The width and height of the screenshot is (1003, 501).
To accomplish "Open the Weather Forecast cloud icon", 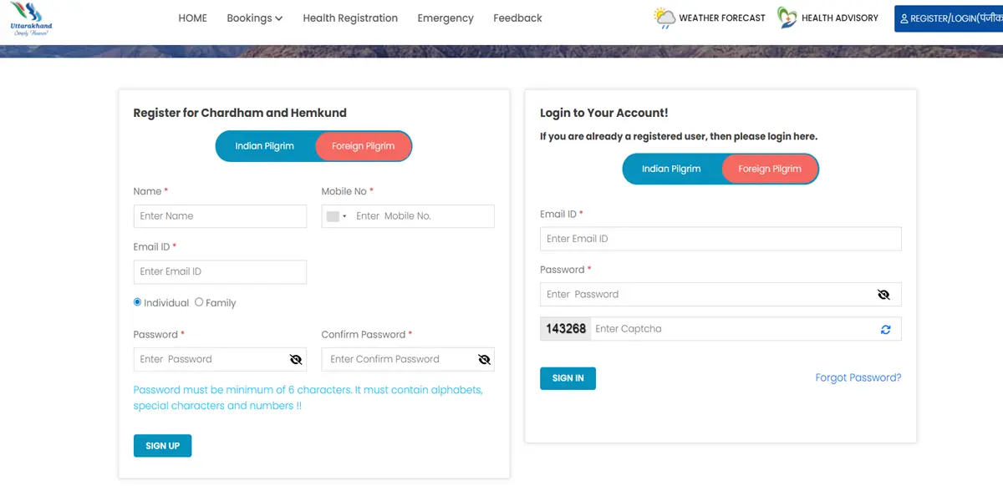I will pos(664,18).
